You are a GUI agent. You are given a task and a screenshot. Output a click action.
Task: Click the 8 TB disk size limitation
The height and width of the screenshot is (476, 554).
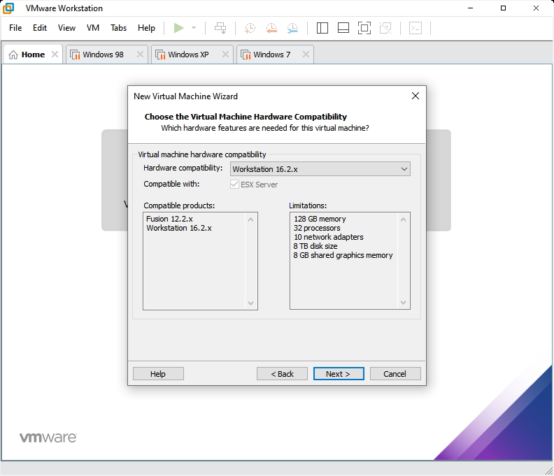pyautogui.click(x=315, y=246)
